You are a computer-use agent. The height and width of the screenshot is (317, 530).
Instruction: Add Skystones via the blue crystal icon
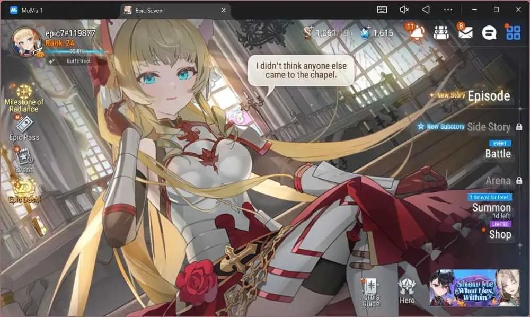pos(365,33)
